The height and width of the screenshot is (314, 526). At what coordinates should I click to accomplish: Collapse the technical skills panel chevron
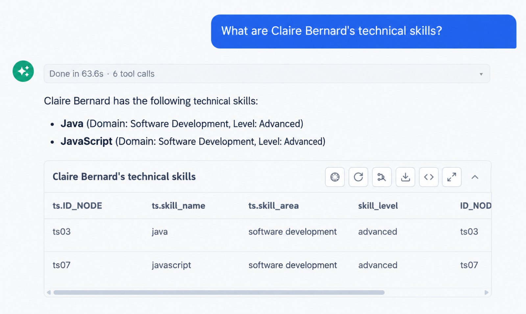[x=475, y=177]
